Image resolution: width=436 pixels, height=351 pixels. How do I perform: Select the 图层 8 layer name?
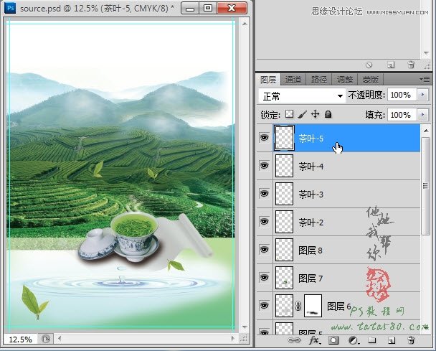pyautogui.click(x=311, y=251)
